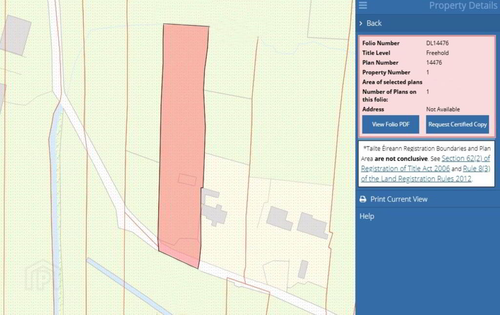Screen dimensions: 500x315
Task: Select Print Current View
Action: tap(398, 199)
